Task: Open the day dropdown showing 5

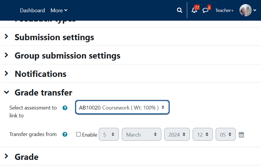Action: pyautogui.click(x=109, y=135)
